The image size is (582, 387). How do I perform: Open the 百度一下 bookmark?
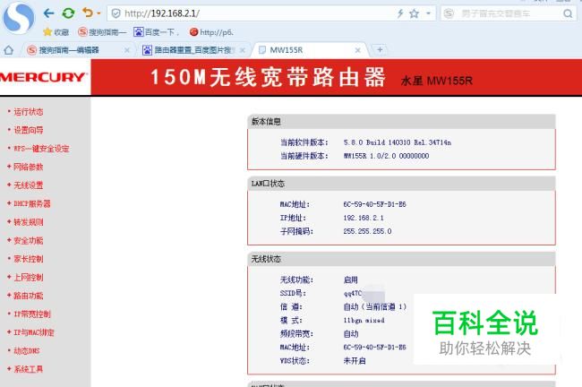pos(157,32)
